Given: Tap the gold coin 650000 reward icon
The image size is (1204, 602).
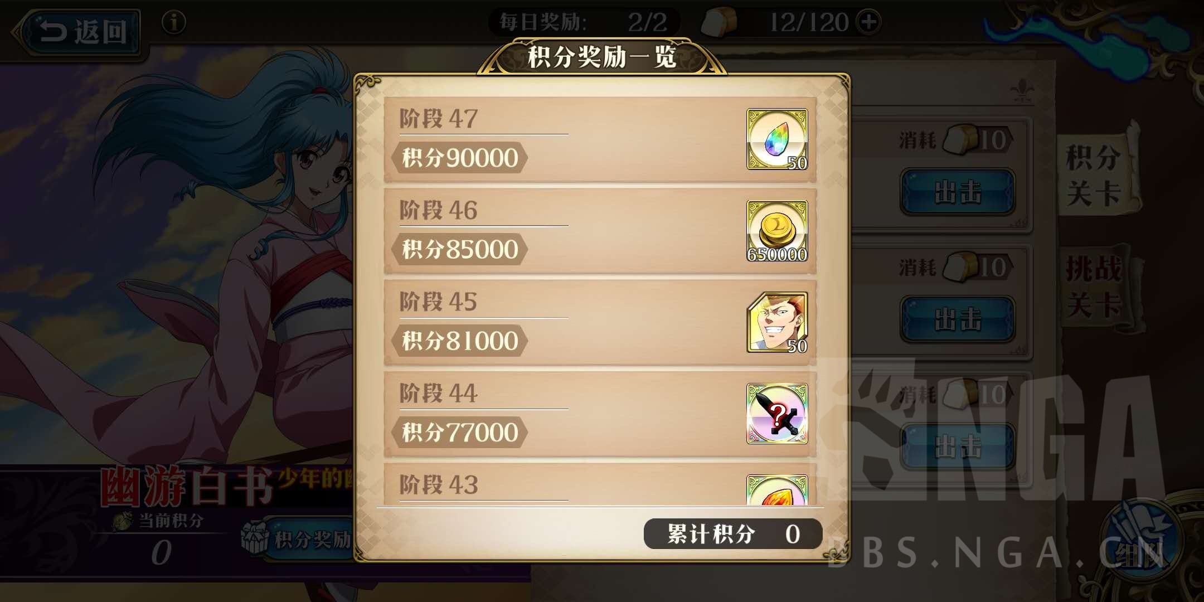Looking at the screenshot, I should [777, 231].
